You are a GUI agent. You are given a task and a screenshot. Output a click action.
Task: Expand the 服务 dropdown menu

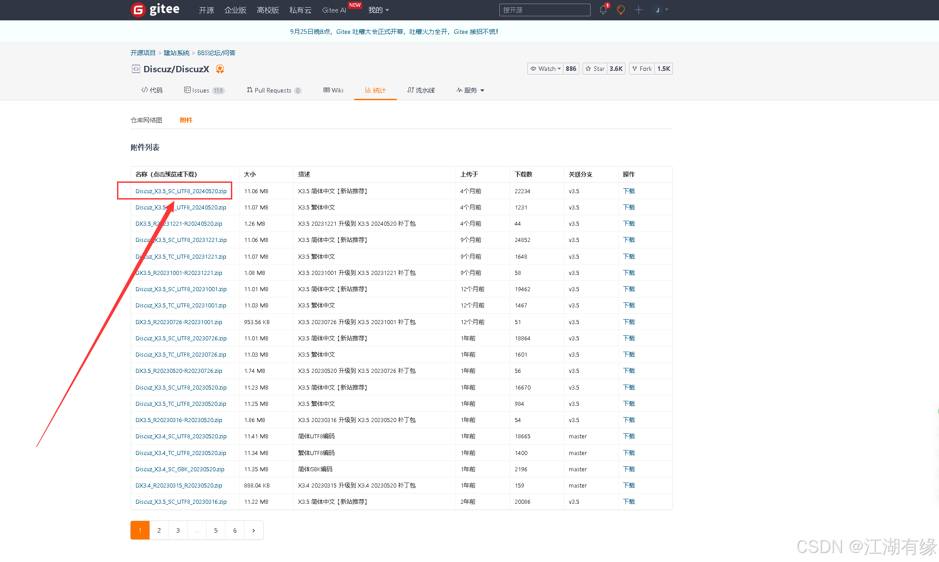click(x=470, y=90)
